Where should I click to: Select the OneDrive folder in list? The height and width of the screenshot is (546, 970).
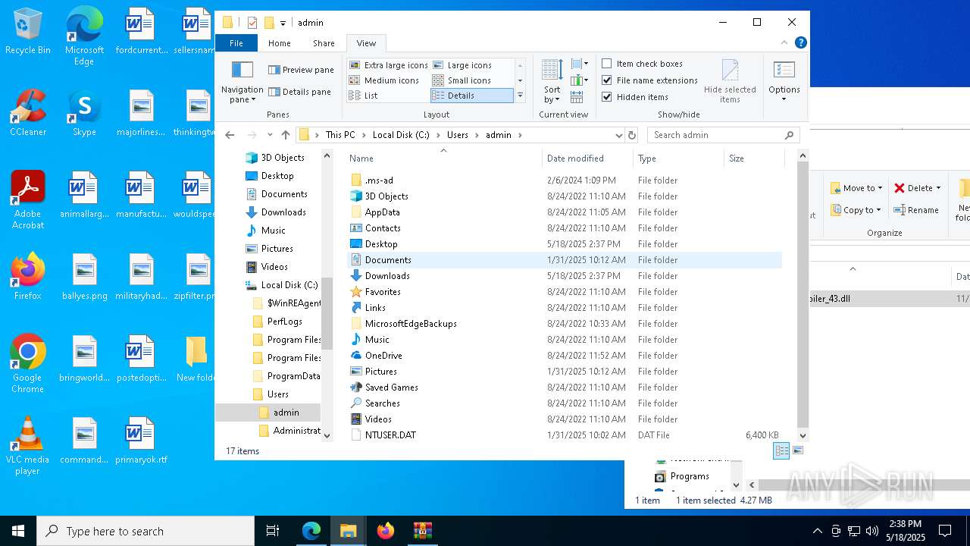(565, 356)
